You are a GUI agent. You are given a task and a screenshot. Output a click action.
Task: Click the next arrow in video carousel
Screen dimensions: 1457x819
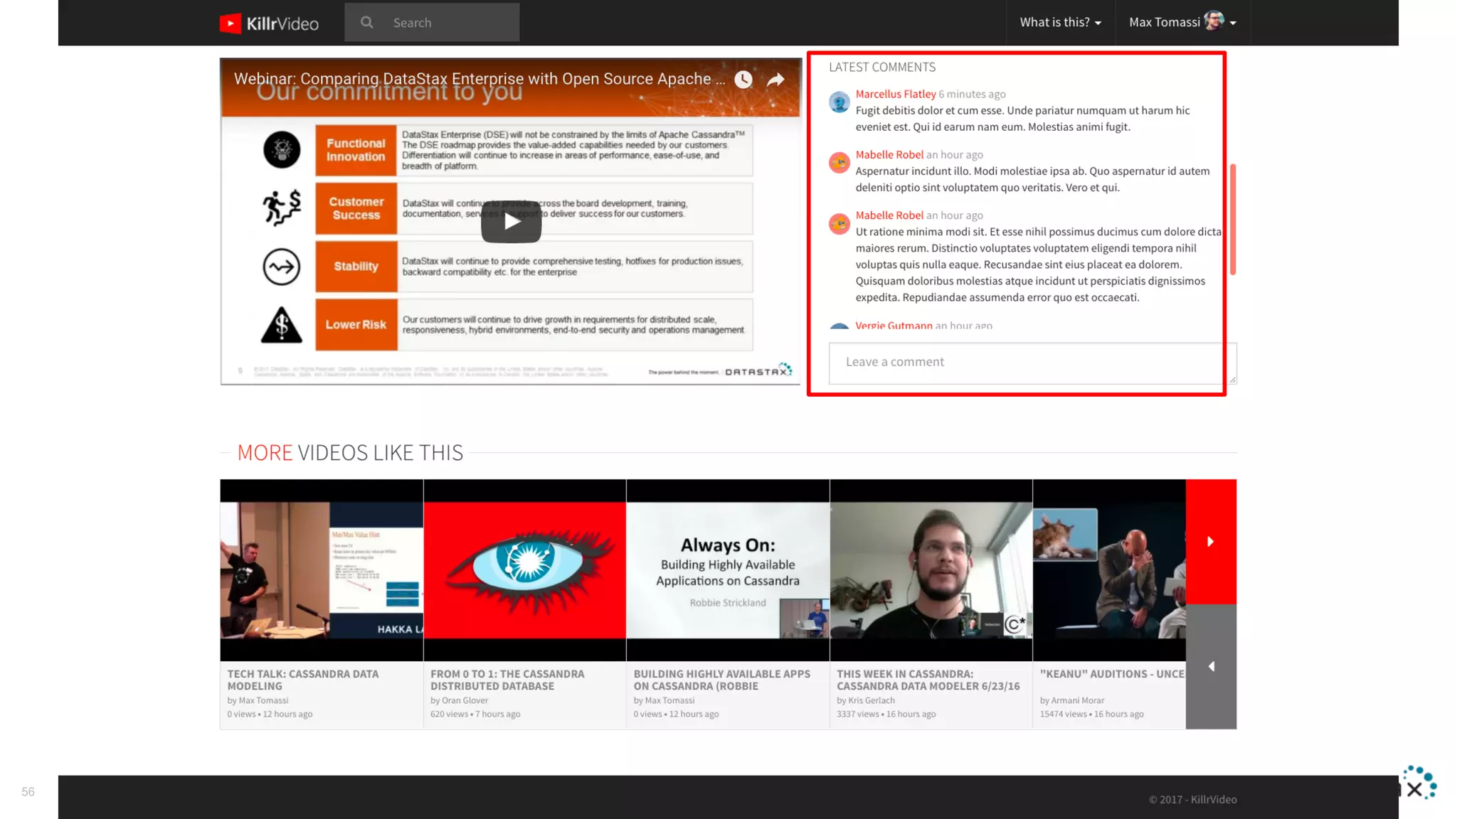1211,542
